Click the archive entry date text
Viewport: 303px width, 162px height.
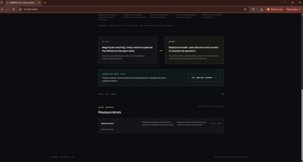click(x=216, y=123)
